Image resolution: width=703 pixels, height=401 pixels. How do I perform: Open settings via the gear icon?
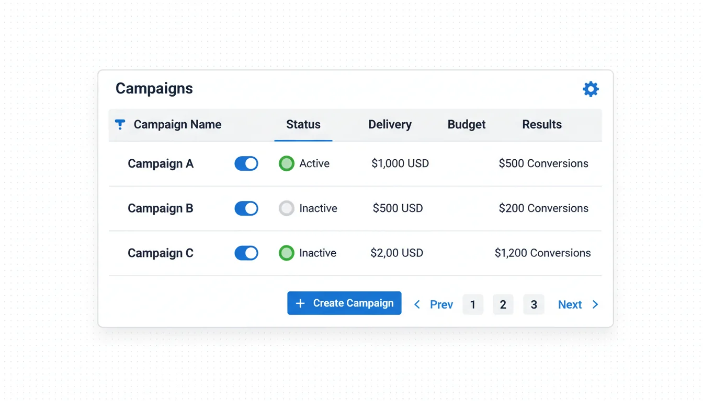[x=591, y=89]
